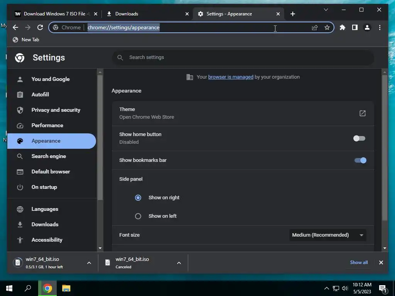This screenshot has width=395, height=296.
Task: Open the volume speaker icon in tray
Action: tap(344, 288)
